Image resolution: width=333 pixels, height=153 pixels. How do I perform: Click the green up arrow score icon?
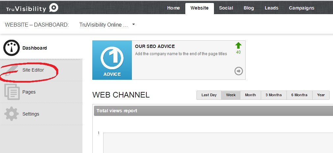[x=238, y=46]
